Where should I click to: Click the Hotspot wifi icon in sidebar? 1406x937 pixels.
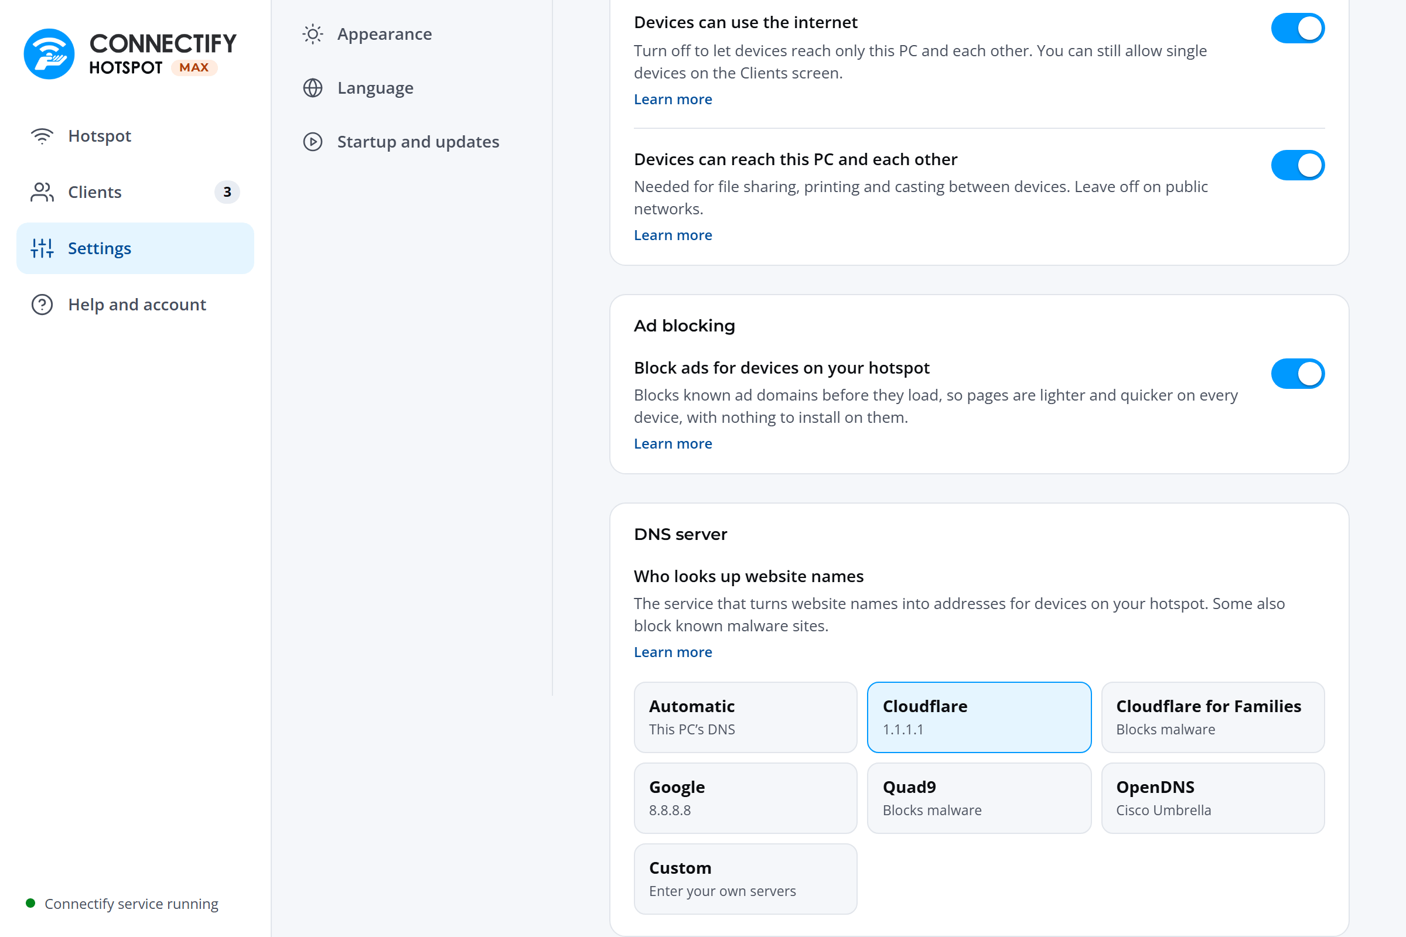pos(42,136)
